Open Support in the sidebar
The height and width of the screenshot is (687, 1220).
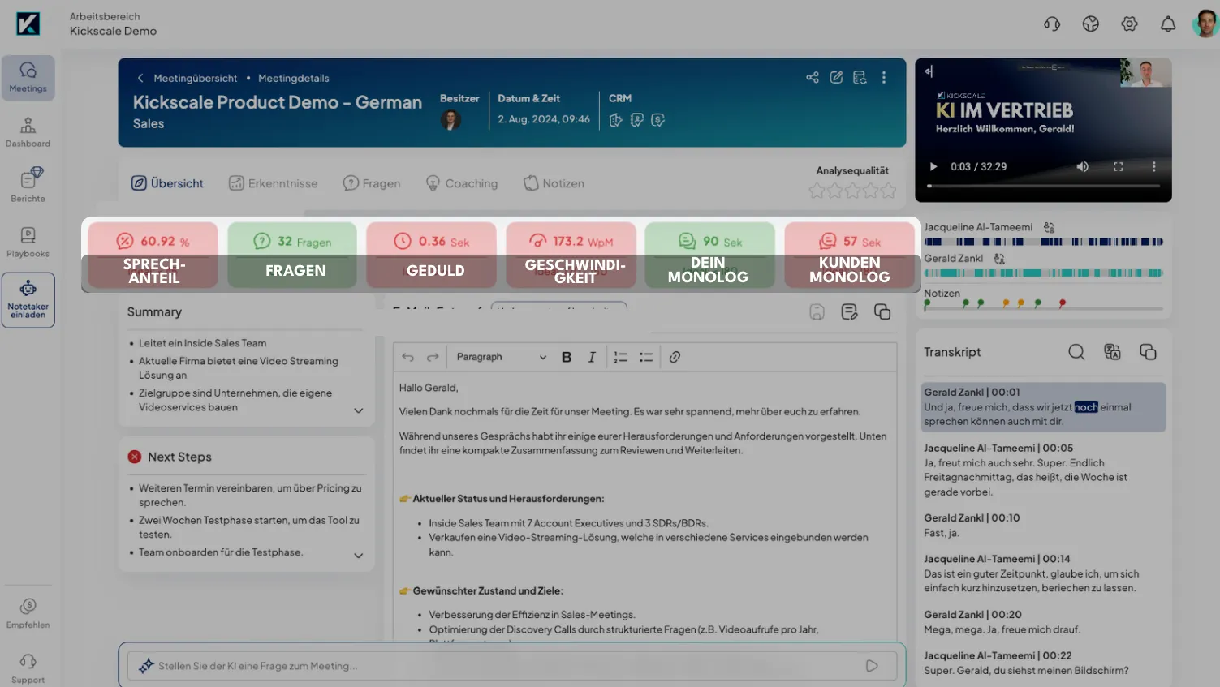click(28, 668)
